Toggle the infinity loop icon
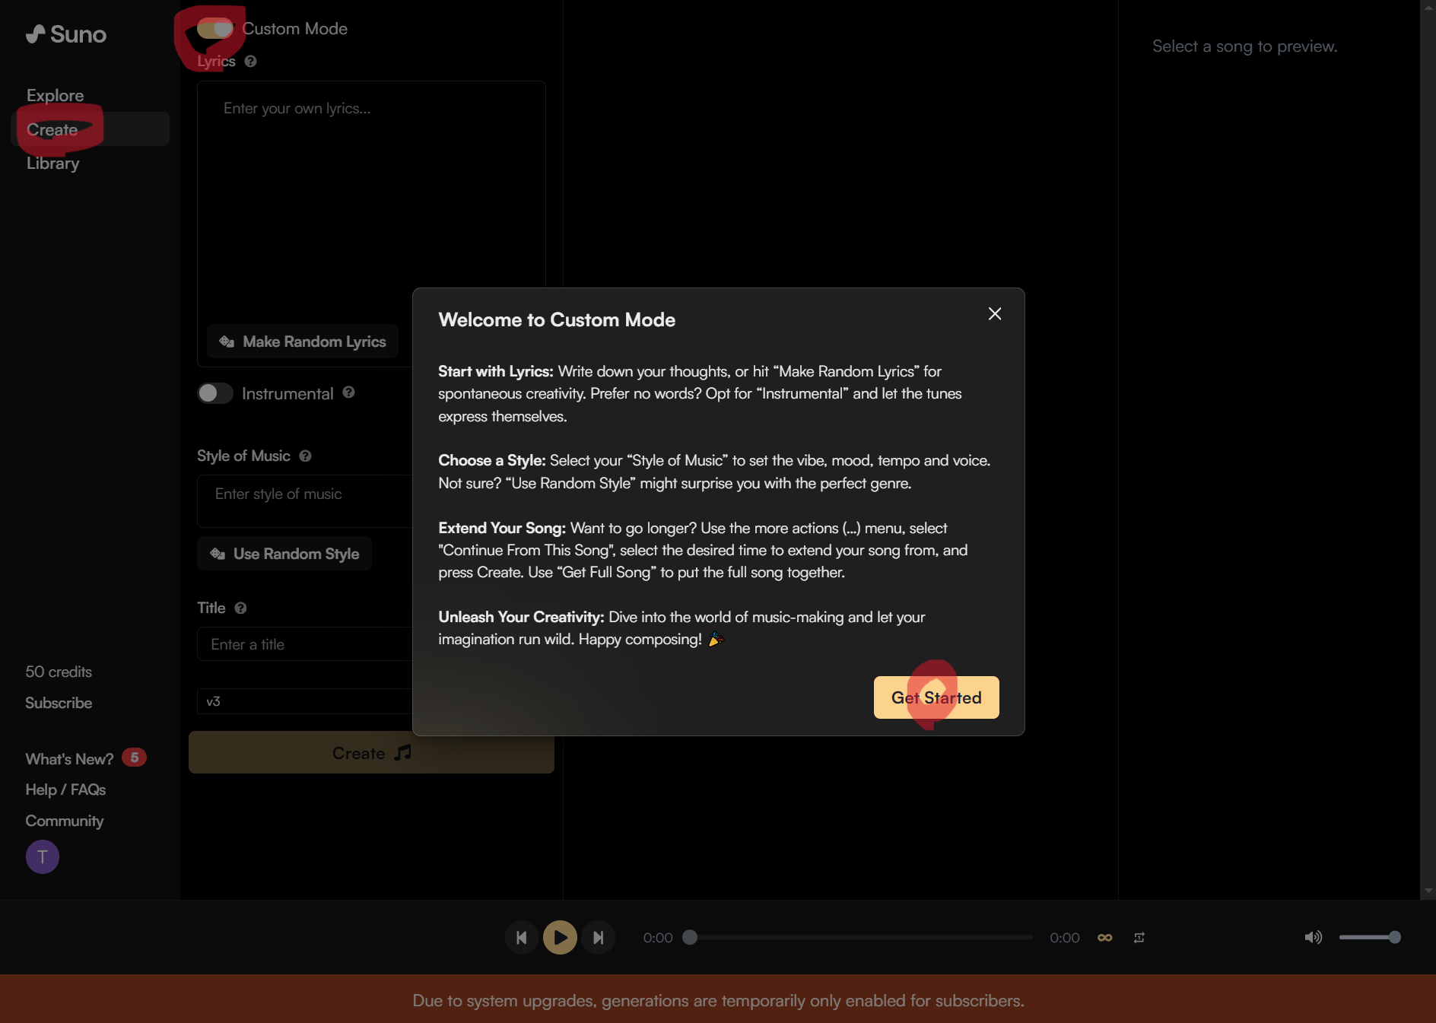This screenshot has width=1436, height=1023. coord(1105,937)
